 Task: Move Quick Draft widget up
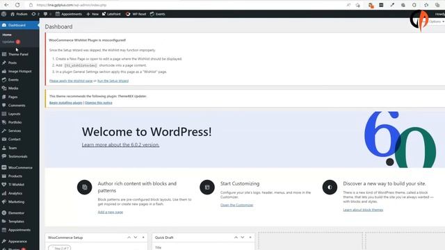pos(236,237)
